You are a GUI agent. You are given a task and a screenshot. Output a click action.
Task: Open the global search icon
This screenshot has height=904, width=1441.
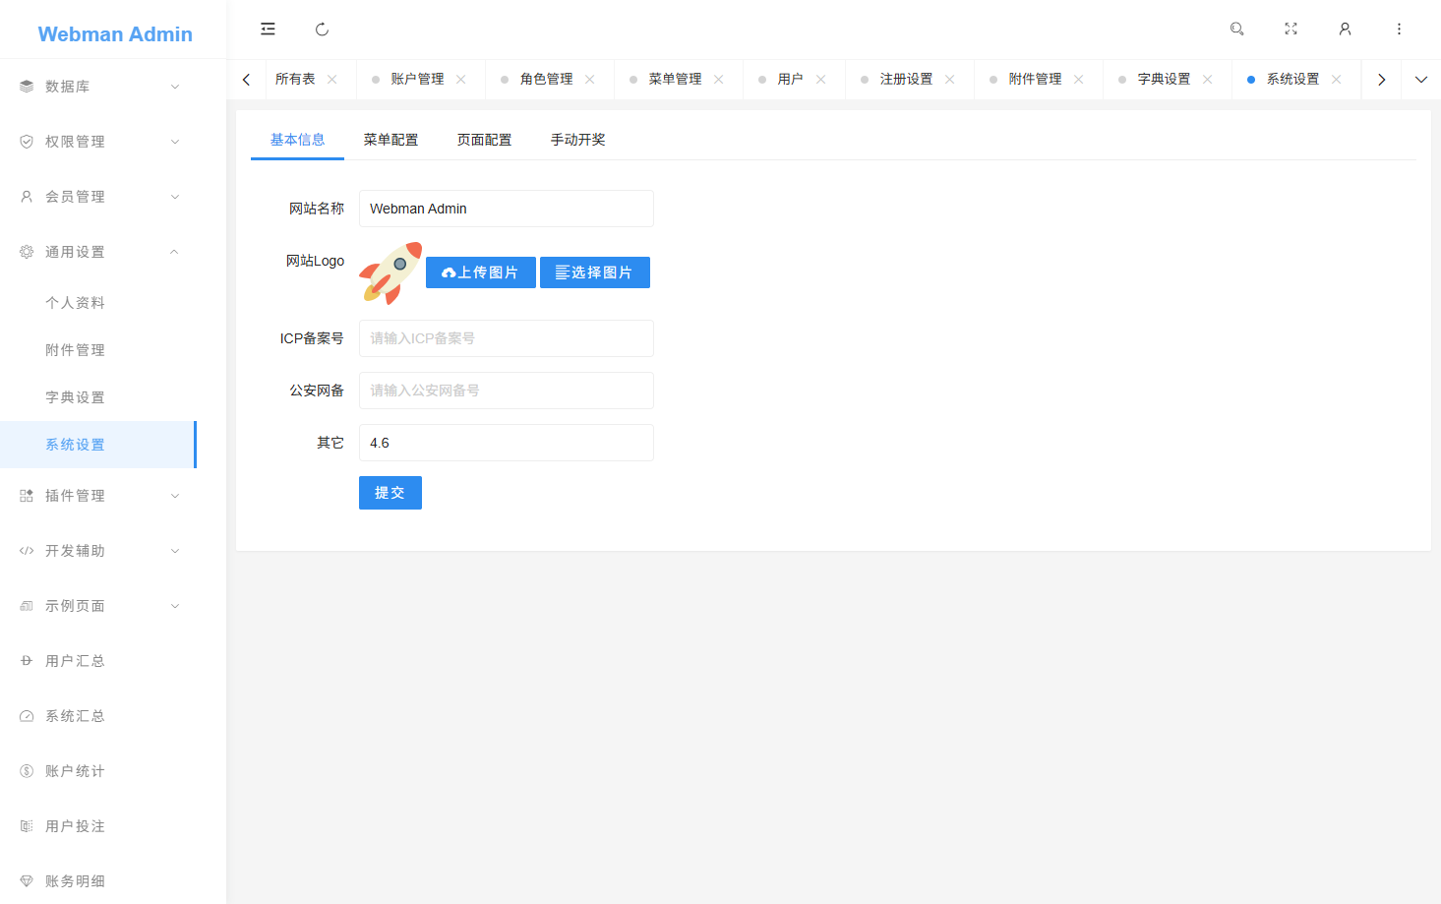[x=1236, y=30]
